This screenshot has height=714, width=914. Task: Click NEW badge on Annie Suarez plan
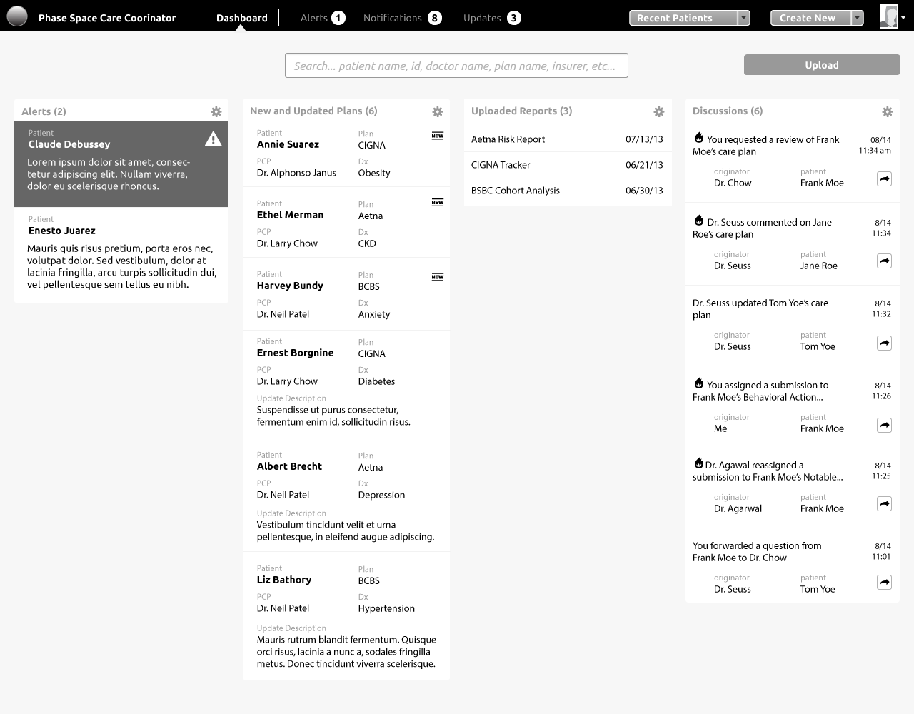pyautogui.click(x=438, y=136)
